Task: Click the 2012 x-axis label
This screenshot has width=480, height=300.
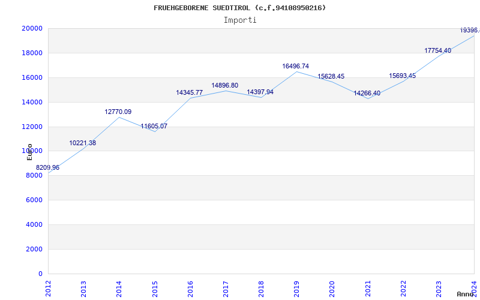Action: coord(49,289)
